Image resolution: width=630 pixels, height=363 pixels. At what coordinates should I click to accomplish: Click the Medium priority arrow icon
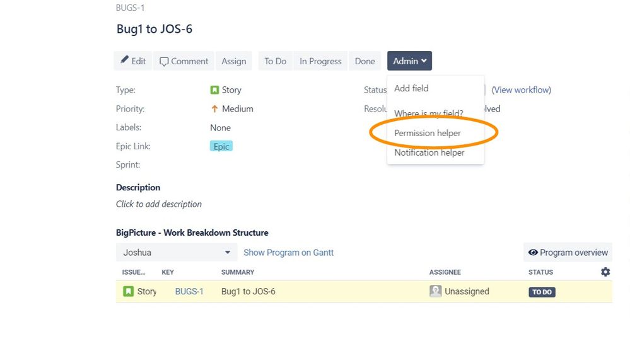click(214, 109)
